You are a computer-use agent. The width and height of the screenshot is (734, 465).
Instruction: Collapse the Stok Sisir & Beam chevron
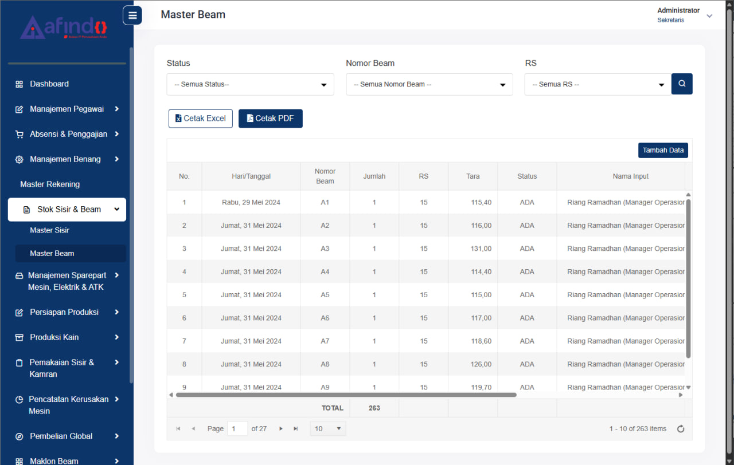[117, 210]
